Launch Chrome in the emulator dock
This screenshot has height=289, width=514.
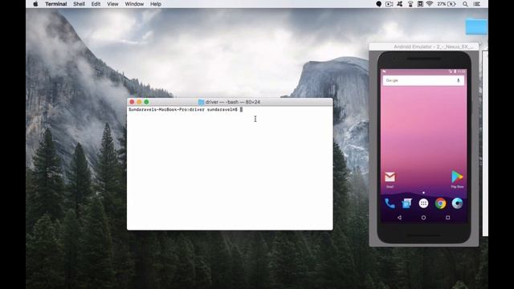(x=440, y=203)
